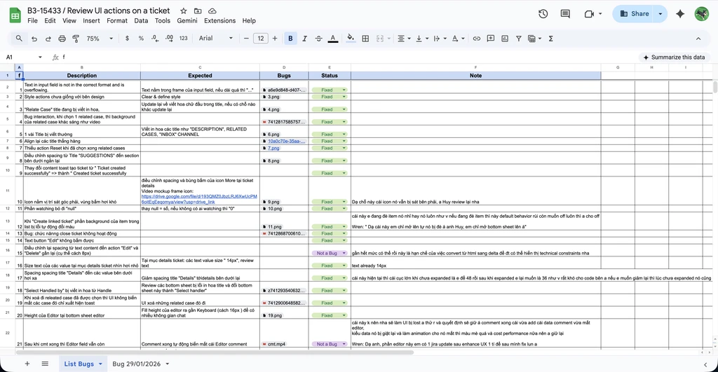Format as currency with dollar icon
The image size is (718, 372).
point(127,39)
